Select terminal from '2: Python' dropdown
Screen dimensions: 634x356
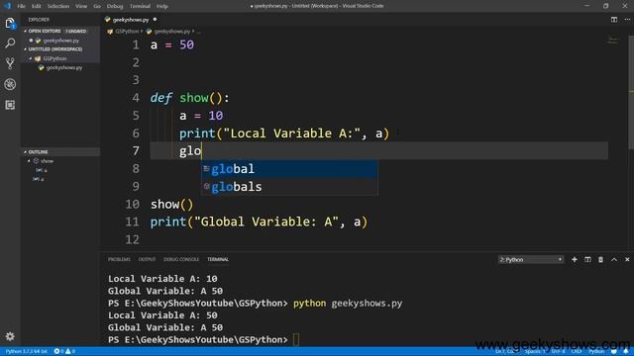[531, 259]
